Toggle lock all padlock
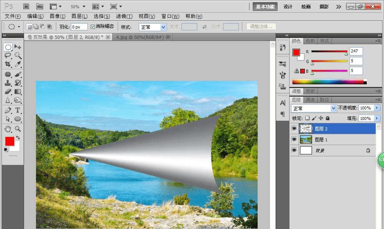 pyautogui.click(x=328, y=118)
